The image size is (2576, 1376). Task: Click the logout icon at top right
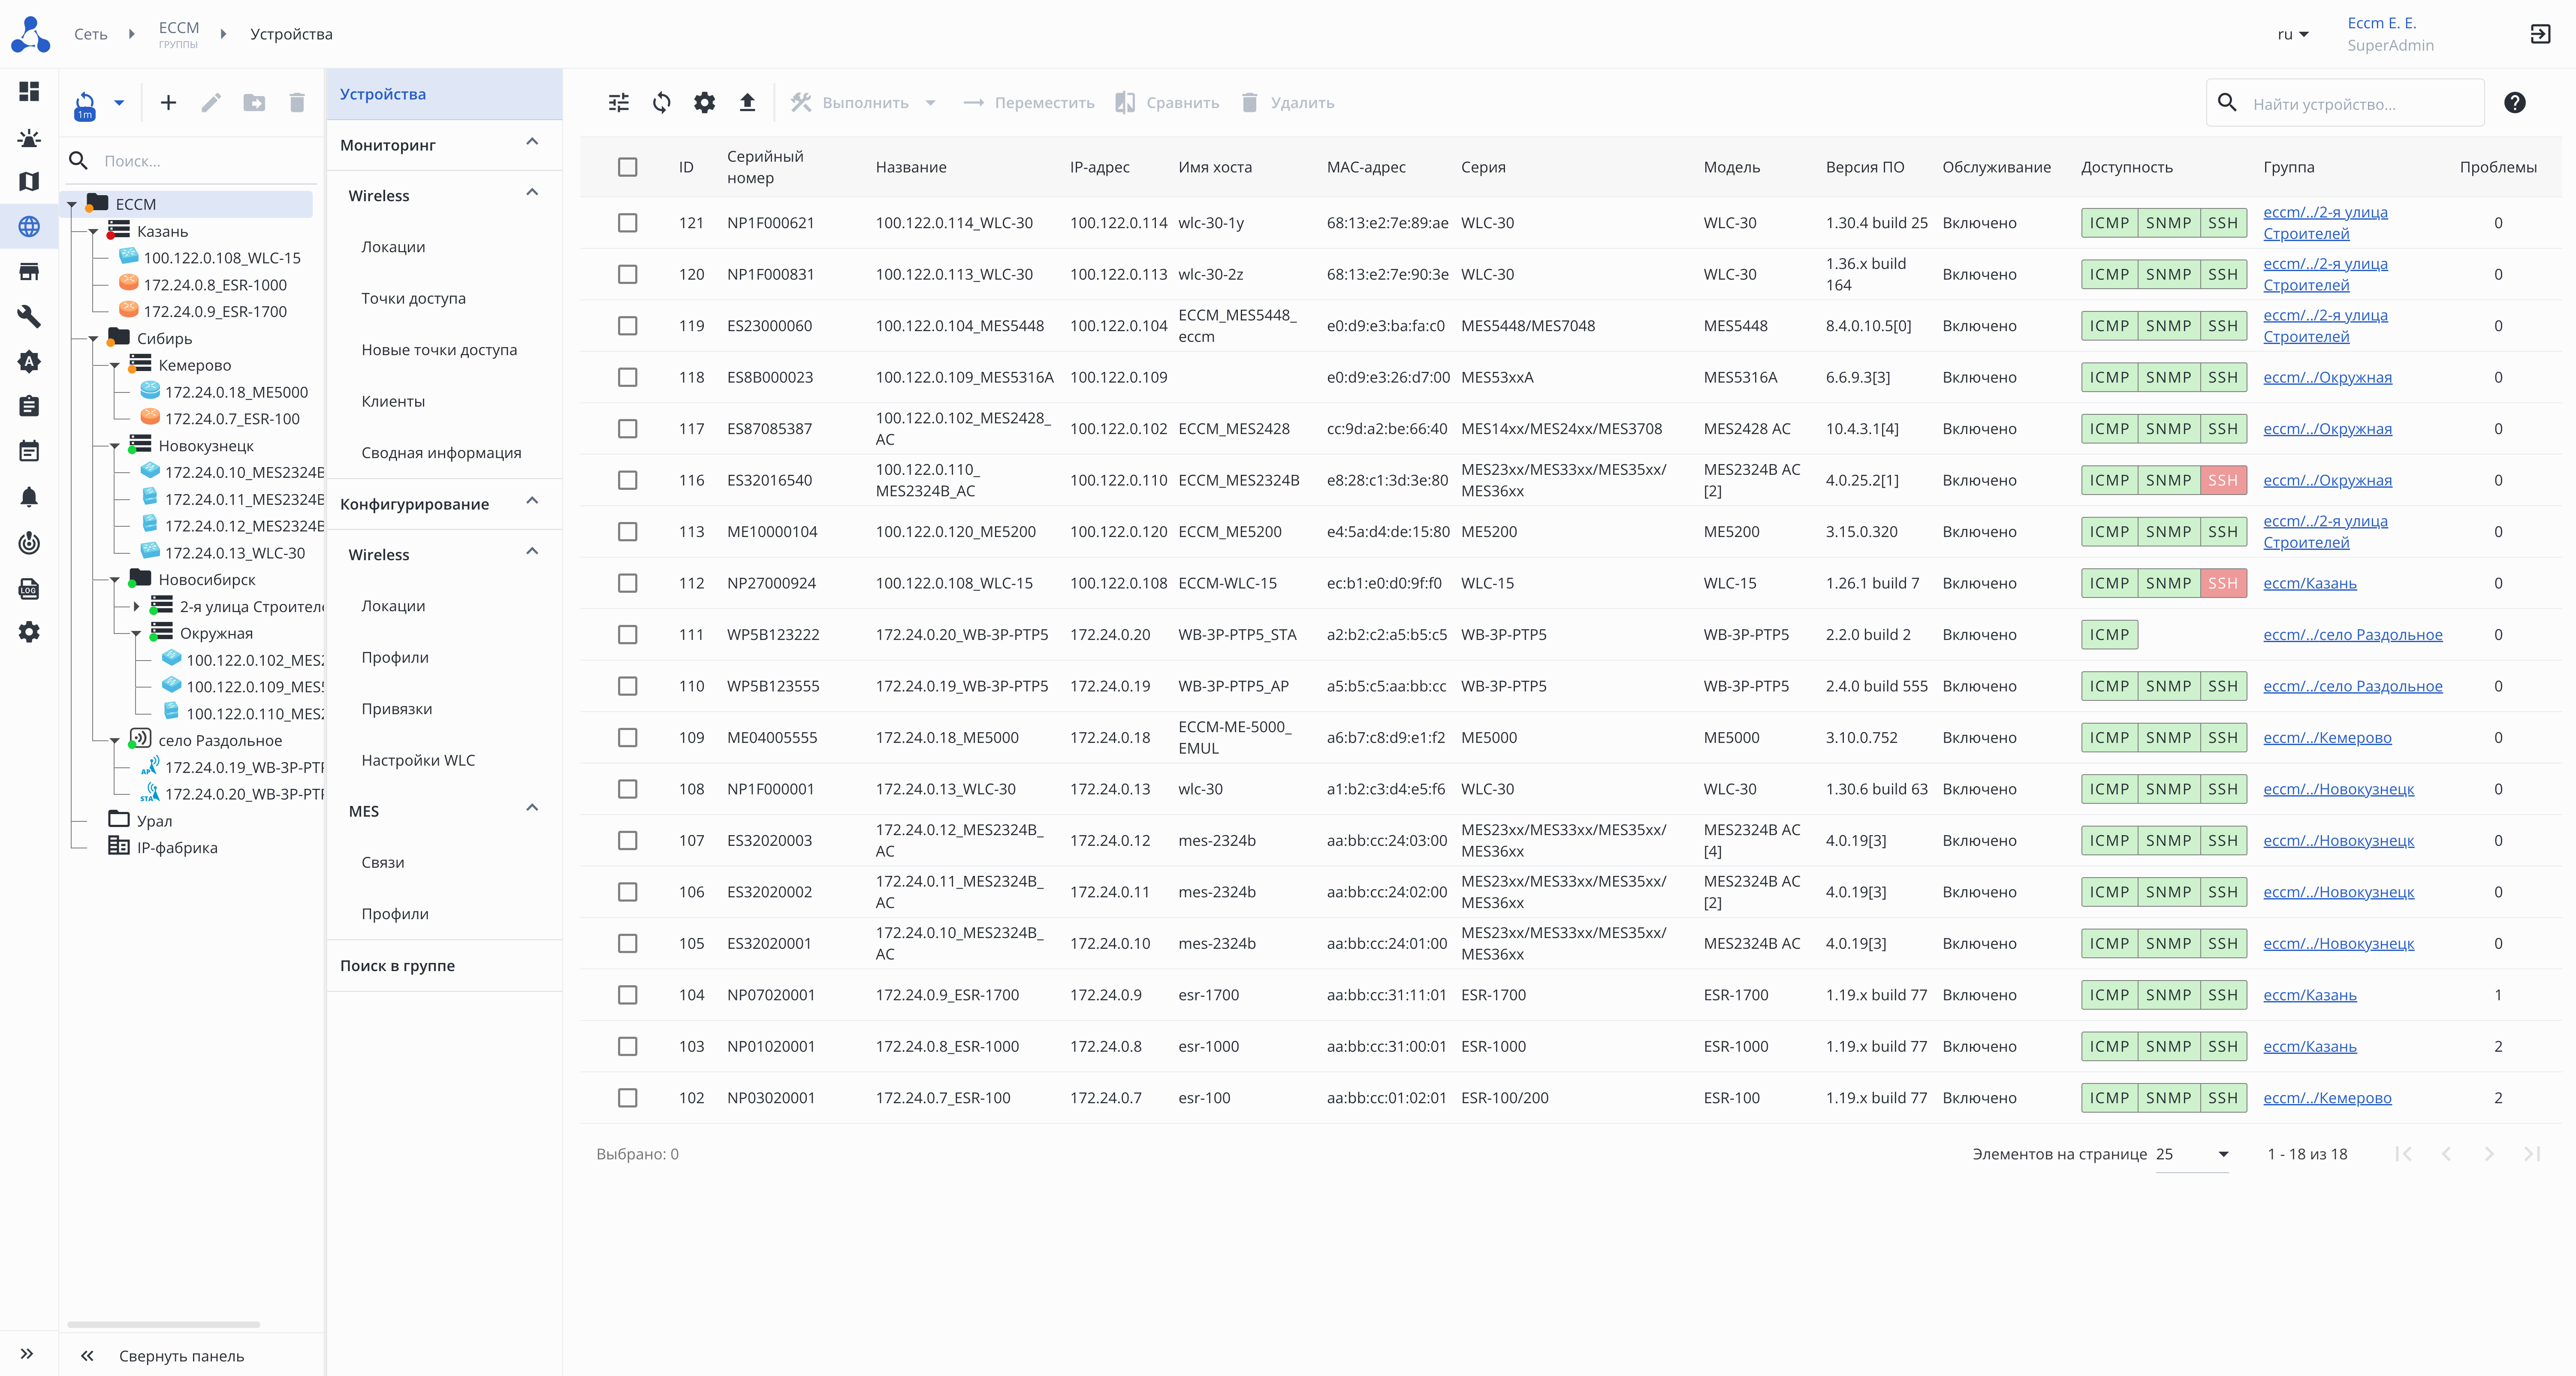[2540, 34]
